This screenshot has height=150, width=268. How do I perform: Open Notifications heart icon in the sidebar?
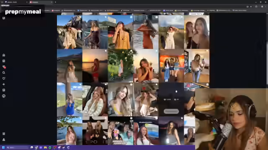click(4, 78)
